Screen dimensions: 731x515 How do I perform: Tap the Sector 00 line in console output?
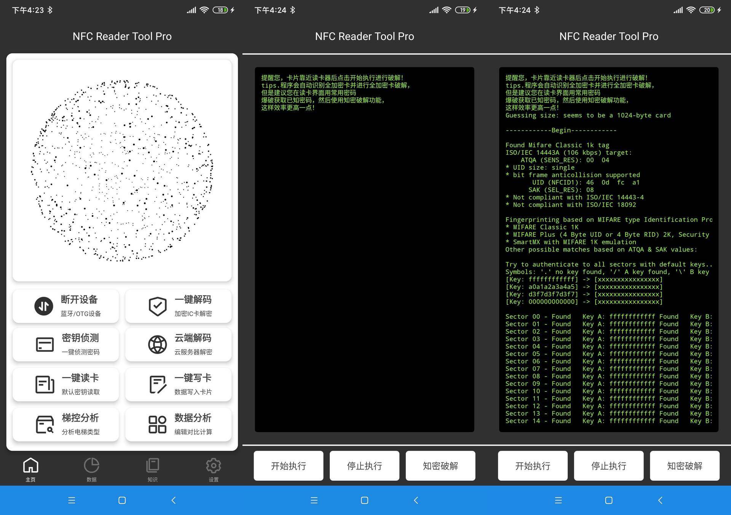pos(608,316)
